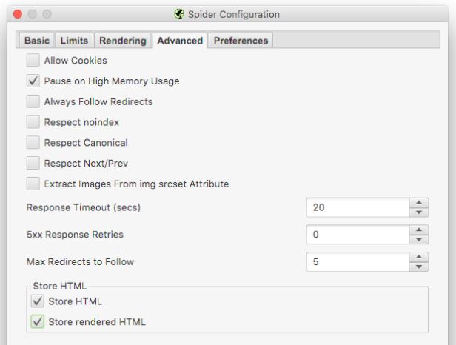The height and width of the screenshot is (345, 456).
Task: Increase Max Redirects to Follow
Action: click(x=419, y=257)
